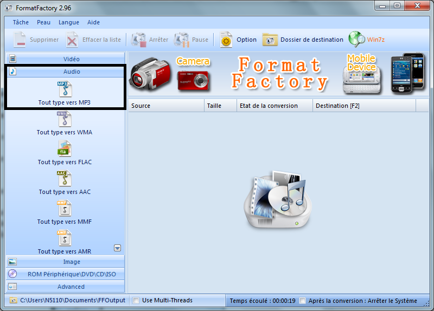Enable the Use Multi-Threads checkbox

(x=136, y=301)
